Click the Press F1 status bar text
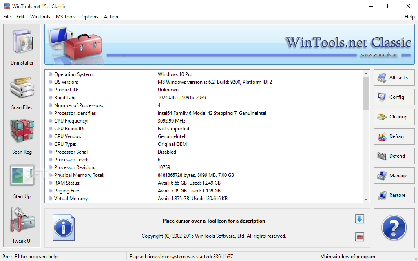Image resolution: width=418 pixels, height=261 pixels. 30,257
